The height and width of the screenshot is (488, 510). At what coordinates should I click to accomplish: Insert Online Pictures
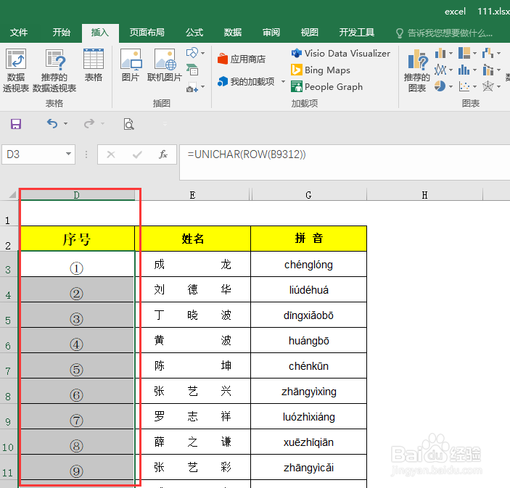tap(165, 65)
